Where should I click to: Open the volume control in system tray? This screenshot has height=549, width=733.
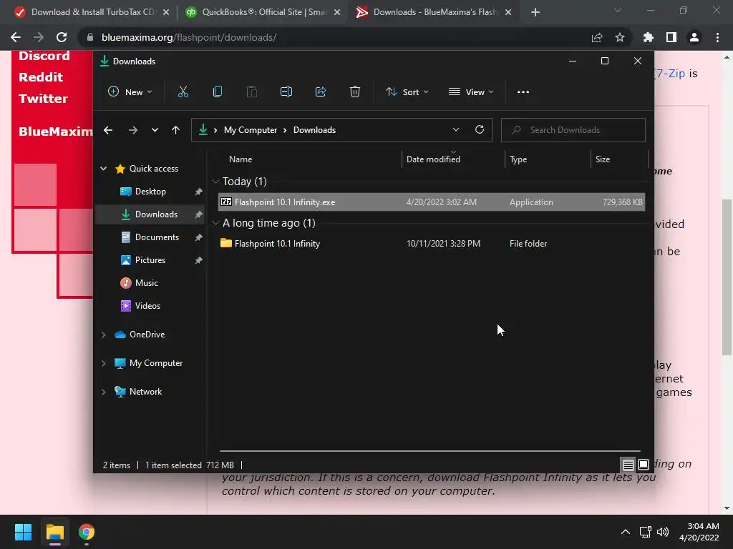click(x=662, y=532)
